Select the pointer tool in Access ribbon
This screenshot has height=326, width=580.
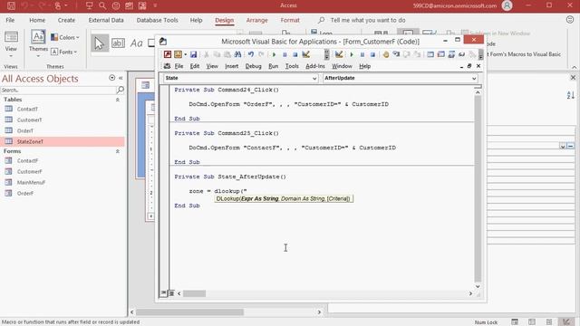click(x=99, y=43)
